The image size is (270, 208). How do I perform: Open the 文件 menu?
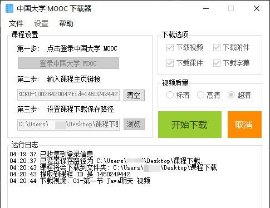pyautogui.click(x=16, y=23)
